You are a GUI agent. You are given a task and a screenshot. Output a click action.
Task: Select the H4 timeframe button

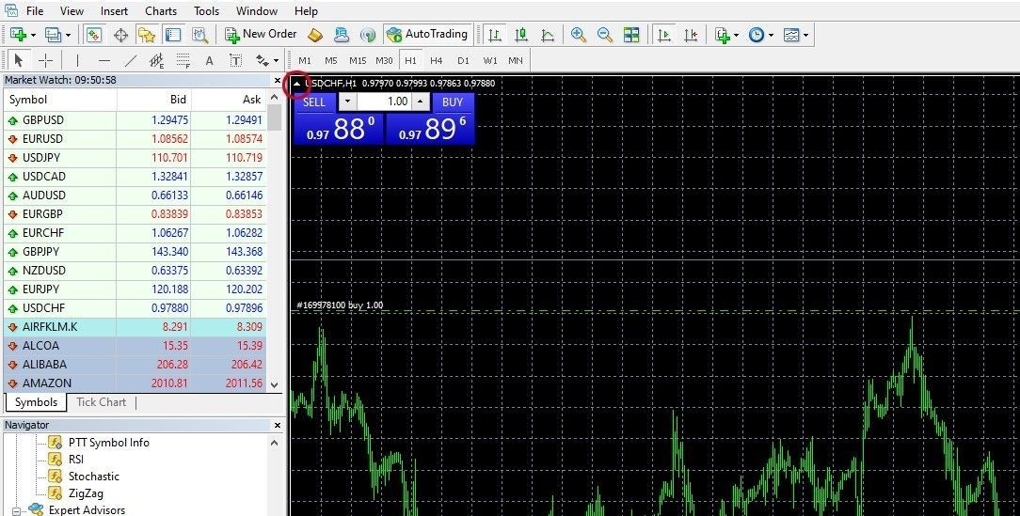pyautogui.click(x=436, y=60)
